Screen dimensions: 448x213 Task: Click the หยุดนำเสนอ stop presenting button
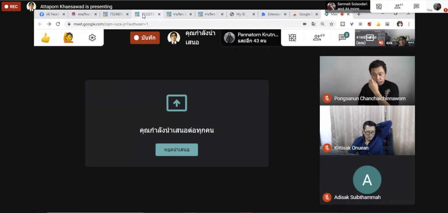click(x=177, y=150)
